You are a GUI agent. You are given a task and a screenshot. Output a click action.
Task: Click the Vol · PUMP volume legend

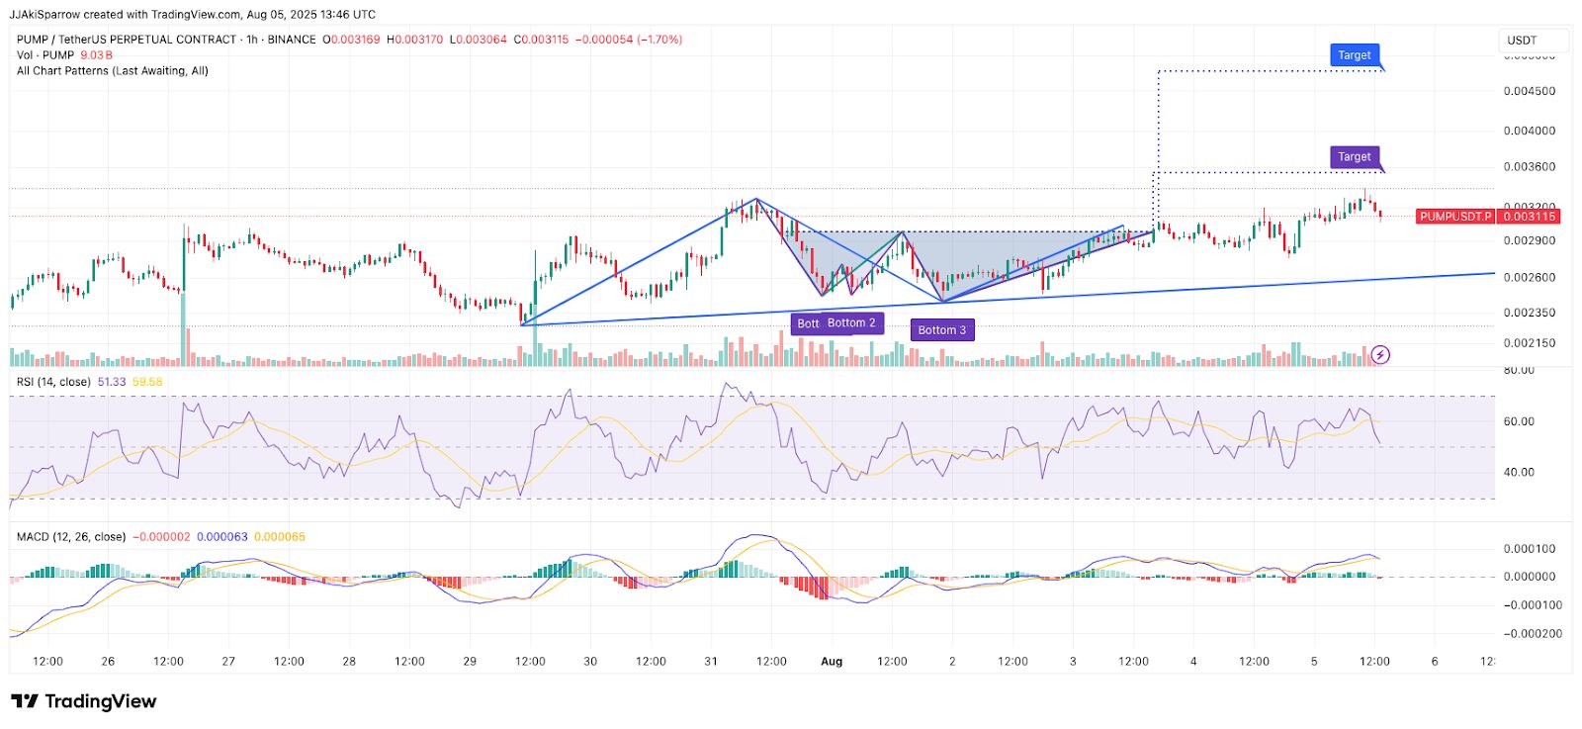pos(45,55)
